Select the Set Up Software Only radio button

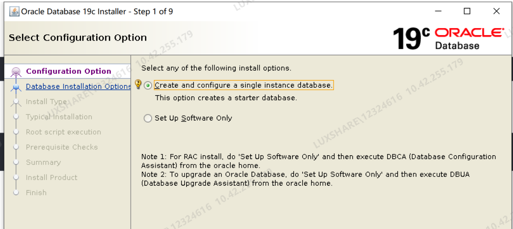[148, 118]
